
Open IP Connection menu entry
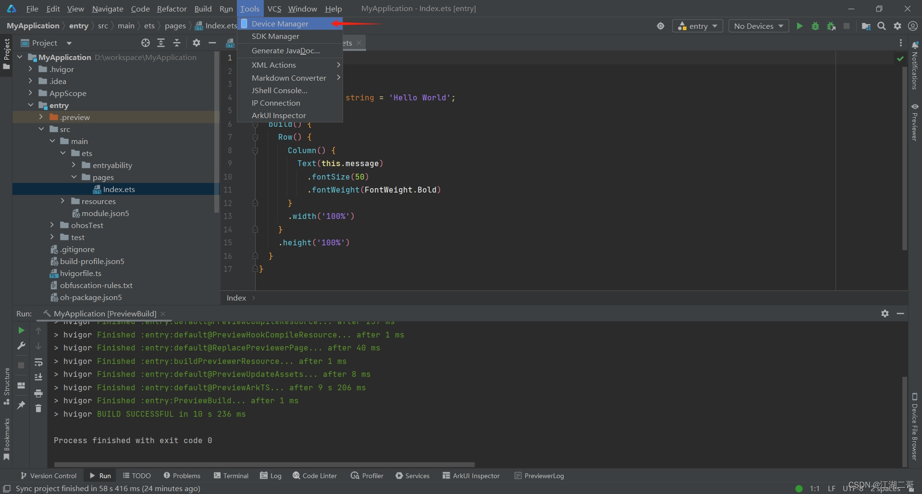[290, 103]
